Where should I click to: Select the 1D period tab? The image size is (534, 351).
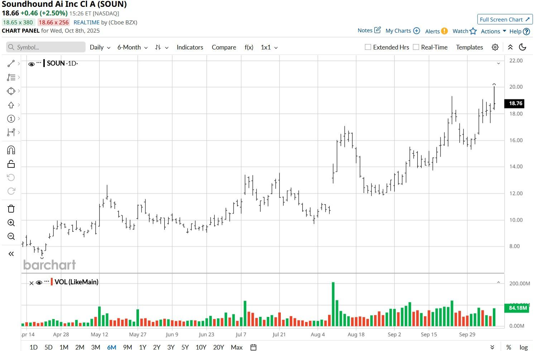click(x=33, y=347)
